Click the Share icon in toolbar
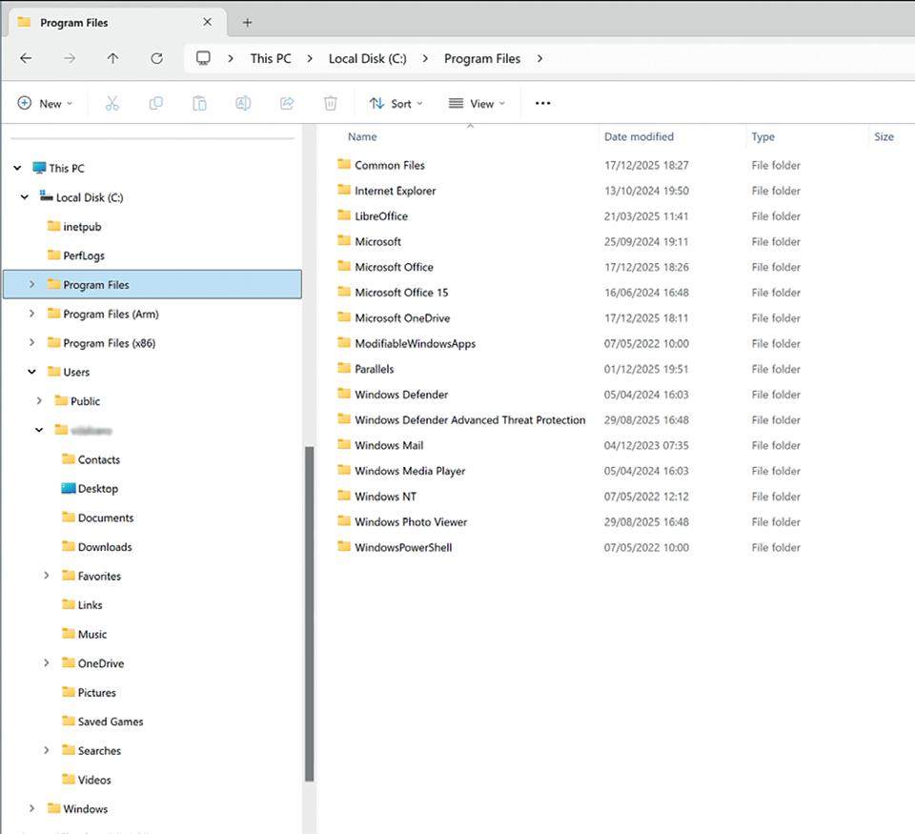915x834 pixels. click(x=287, y=103)
